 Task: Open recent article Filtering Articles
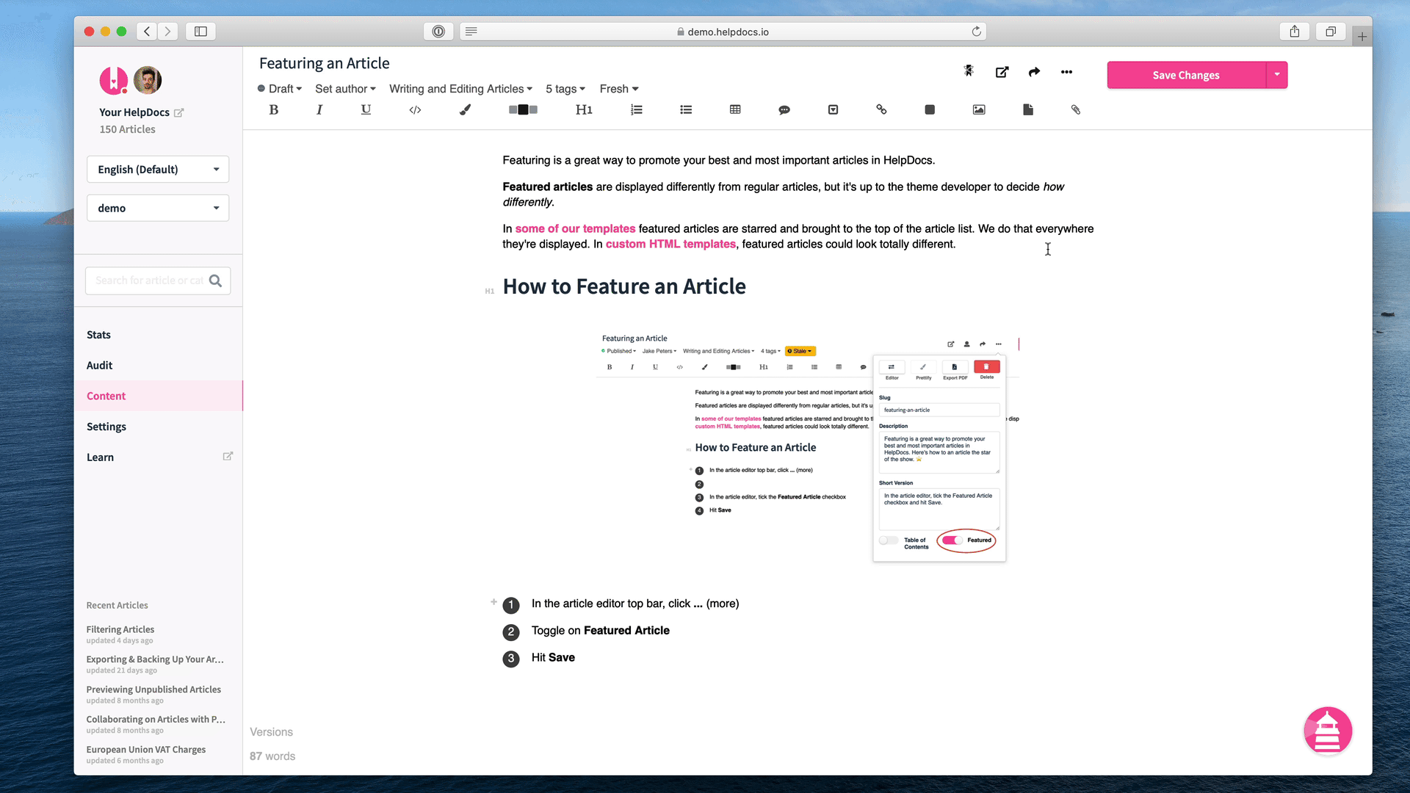[x=120, y=630]
